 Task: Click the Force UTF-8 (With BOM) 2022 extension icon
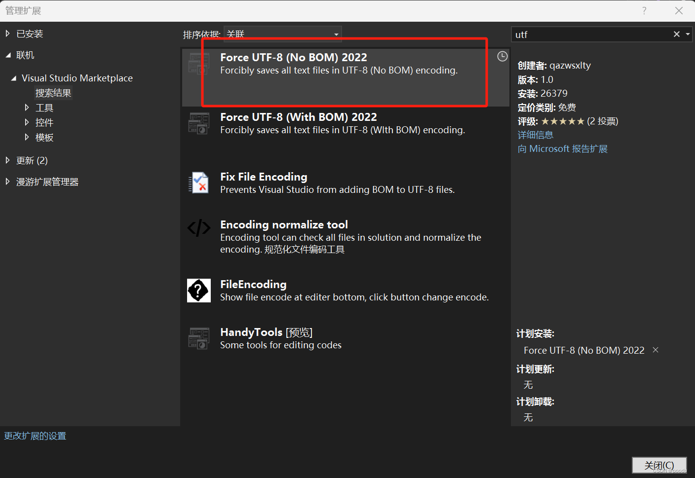pyautogui.click(x=198, y=123)
